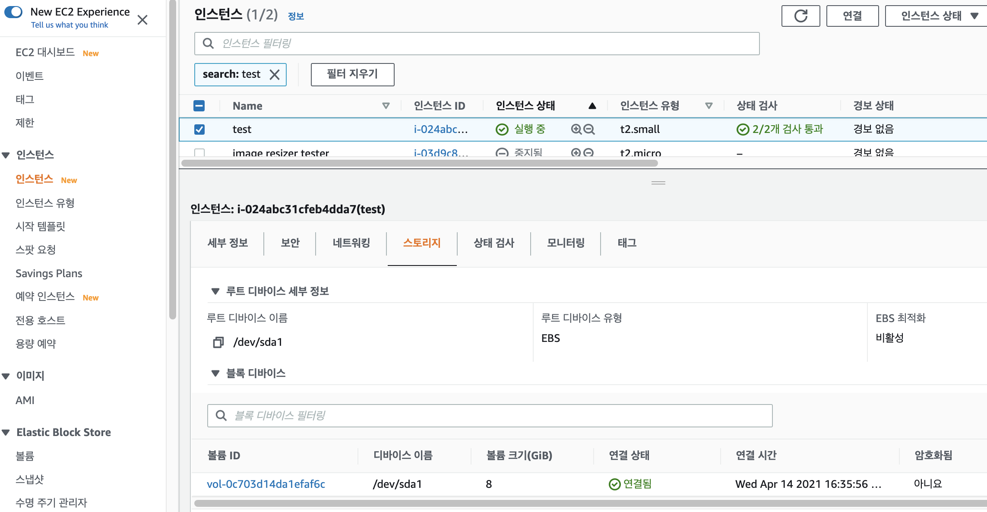Remove the 'search: test' filter chip
The width and height of the screenshot is (987, 512).
[275, 75]
